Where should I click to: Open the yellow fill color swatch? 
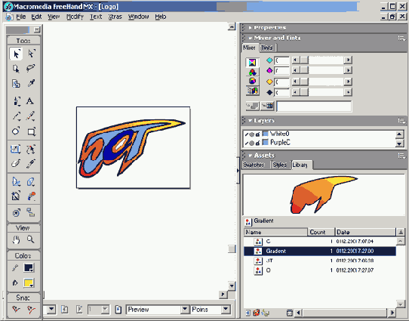point(29,282)
